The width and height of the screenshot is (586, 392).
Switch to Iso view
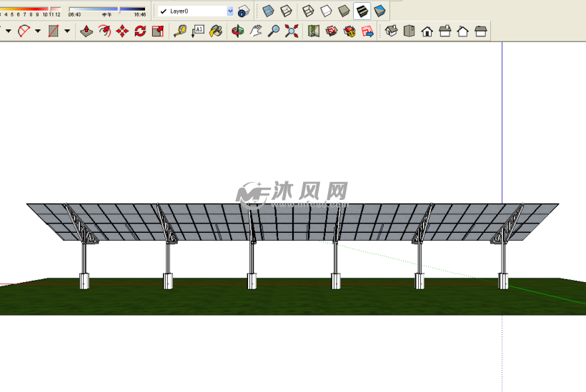click(x=392, y=31)
